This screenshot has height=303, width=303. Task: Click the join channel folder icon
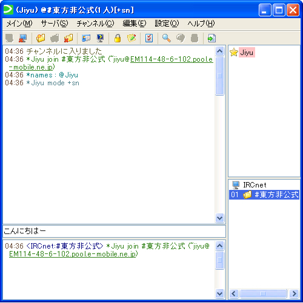tap(41, 38)
